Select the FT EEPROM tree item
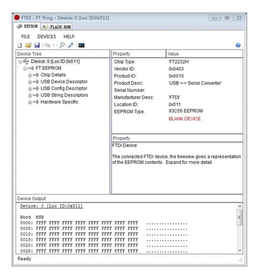This screenshot has width=259, height=279. click(48, 68)
